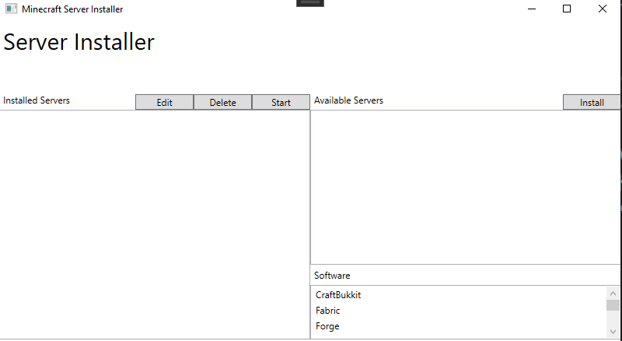622x341 pixels.
Task: Click the Delete button
Action: click(222, 102)
